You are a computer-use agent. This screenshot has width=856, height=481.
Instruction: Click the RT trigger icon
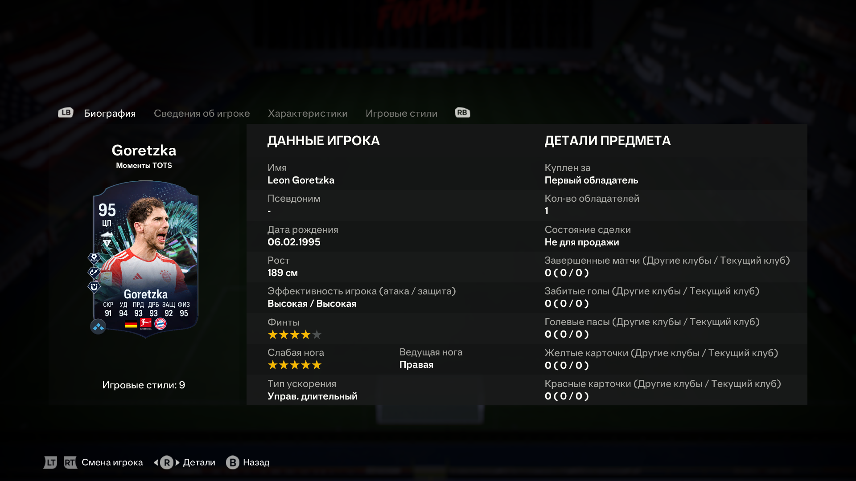point(70,462)
